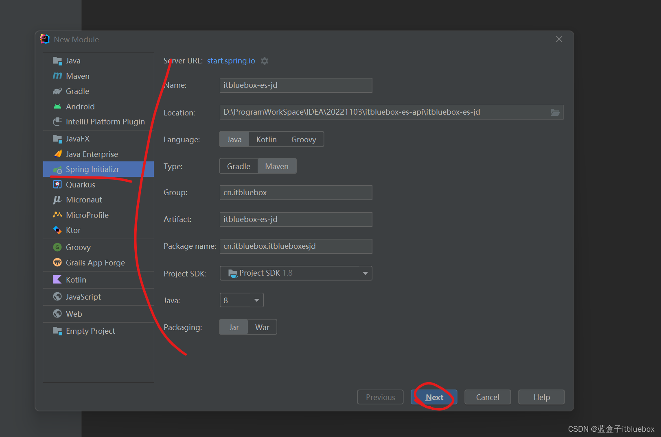Screen dimensions: 661x437
Task: Select Micronaut in the module type list
Action: 98,200
